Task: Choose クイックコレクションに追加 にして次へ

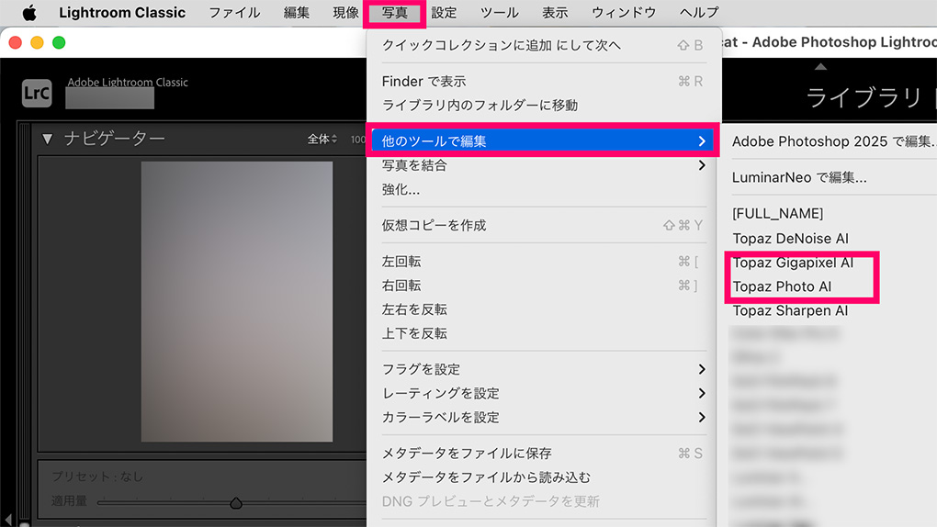Action: [543, 45]
